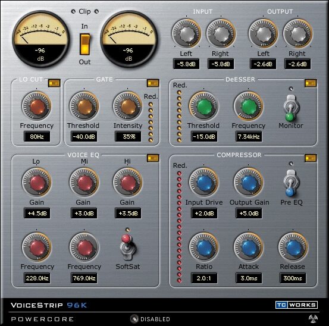The width and height of the screenshot is (329, 326).
Task: Click the Ratio 2.0:1 field
Action: click(204, 278)
